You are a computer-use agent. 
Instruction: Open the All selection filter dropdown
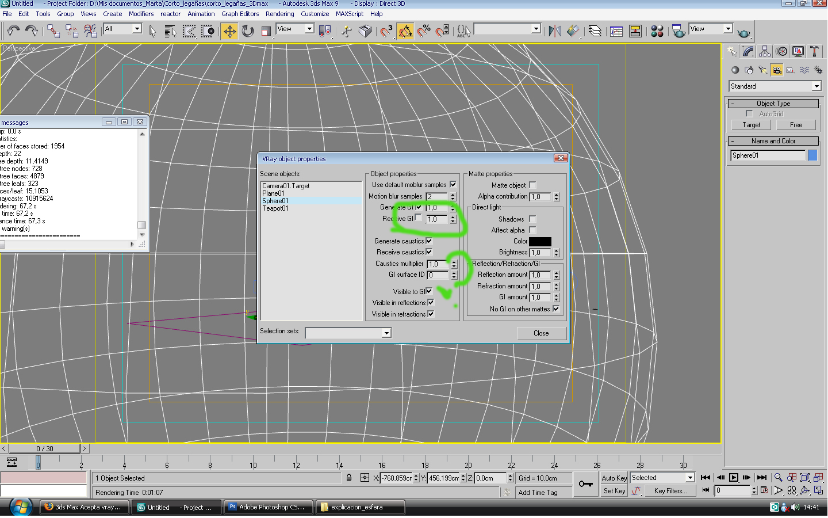pos(137,29)
